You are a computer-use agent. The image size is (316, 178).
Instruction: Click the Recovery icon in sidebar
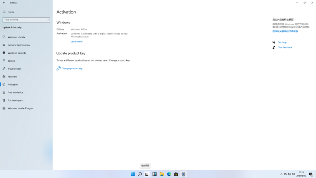click(4, 77)
